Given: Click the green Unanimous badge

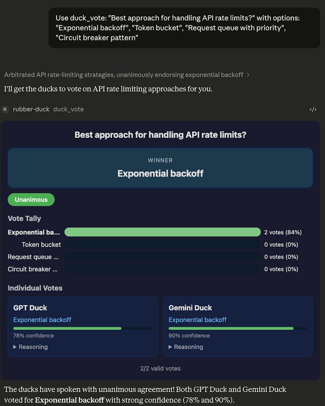Looking at the screenshot, I should pyautogui.click(x=31, y=200).
